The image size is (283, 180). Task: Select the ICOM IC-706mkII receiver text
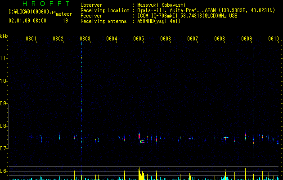point(187,16)
